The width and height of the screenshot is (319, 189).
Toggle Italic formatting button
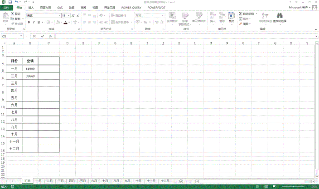(34, 22)
